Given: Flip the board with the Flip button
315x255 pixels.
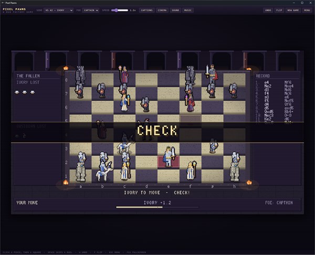Looking at the screenshot, I should 279,10.
